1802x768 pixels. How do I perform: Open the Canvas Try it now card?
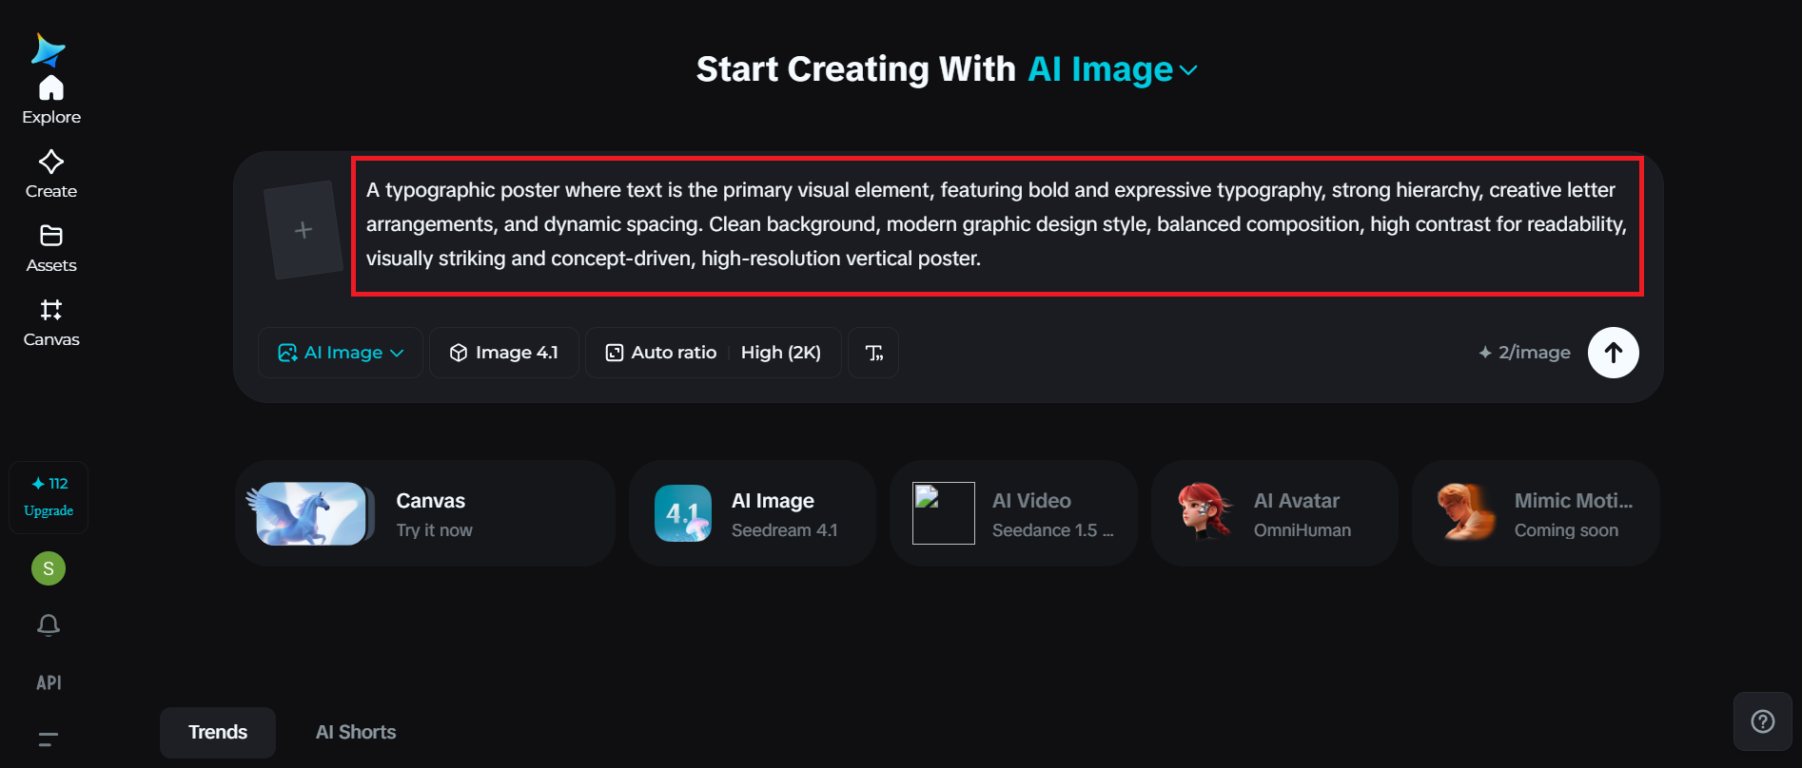[x=424, y=513]
